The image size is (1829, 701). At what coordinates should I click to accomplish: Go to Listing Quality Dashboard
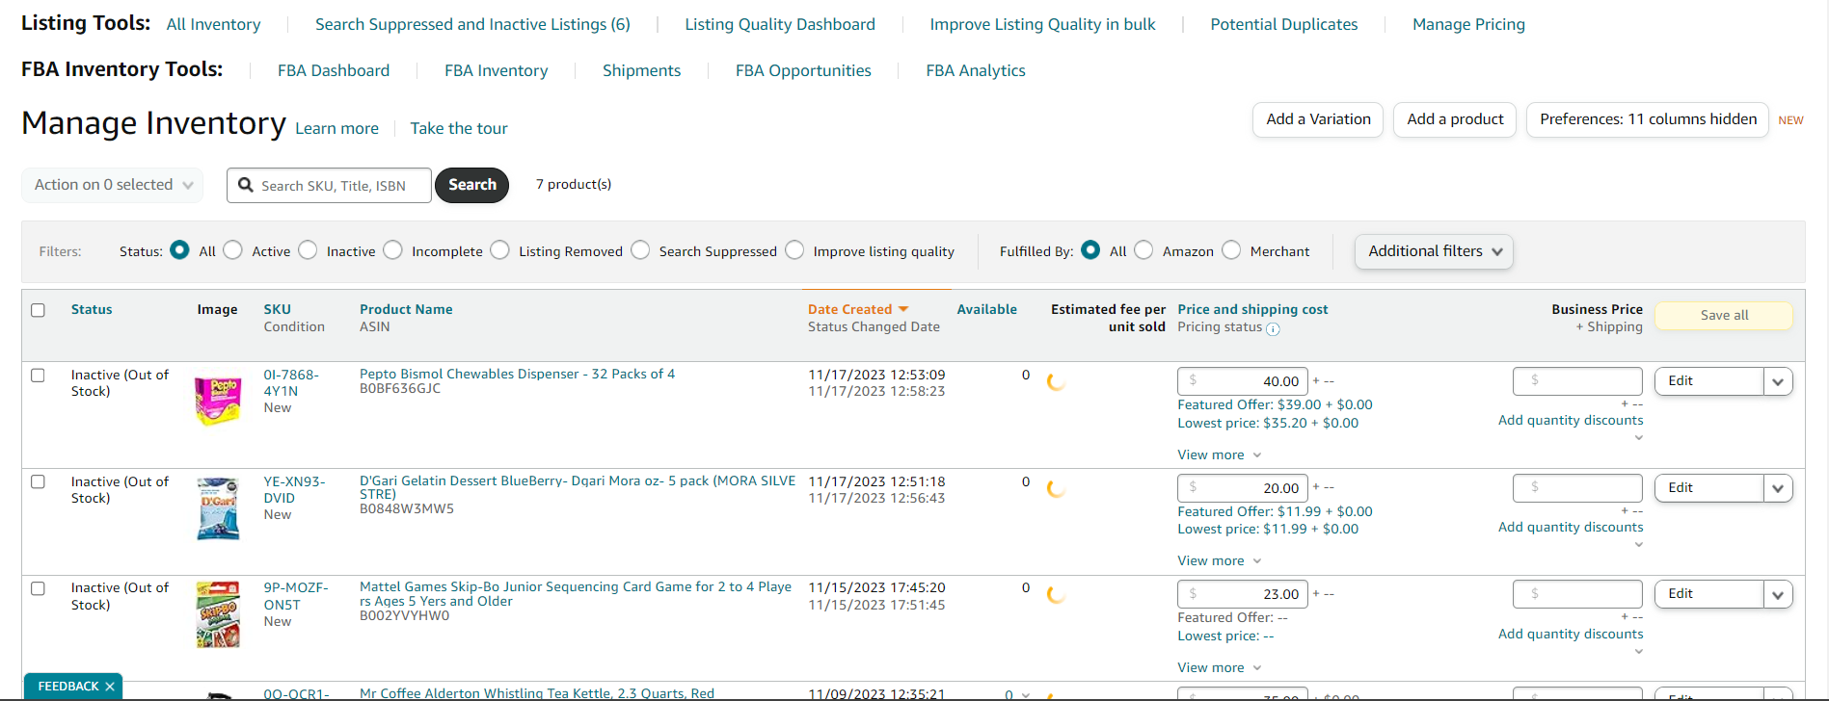pyautogui.click(x=780, y=24)
